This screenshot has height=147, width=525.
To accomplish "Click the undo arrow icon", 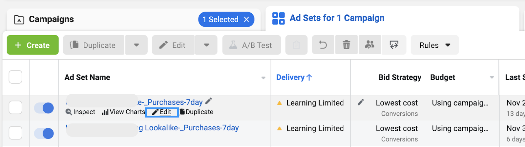I will click(x=323, y=45).
